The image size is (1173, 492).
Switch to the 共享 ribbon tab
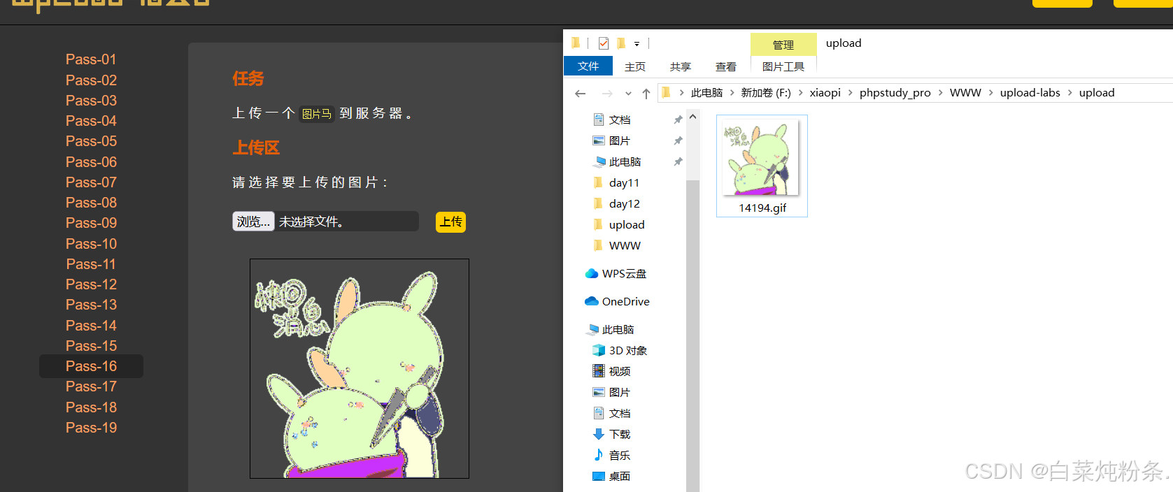coord(681,66)
